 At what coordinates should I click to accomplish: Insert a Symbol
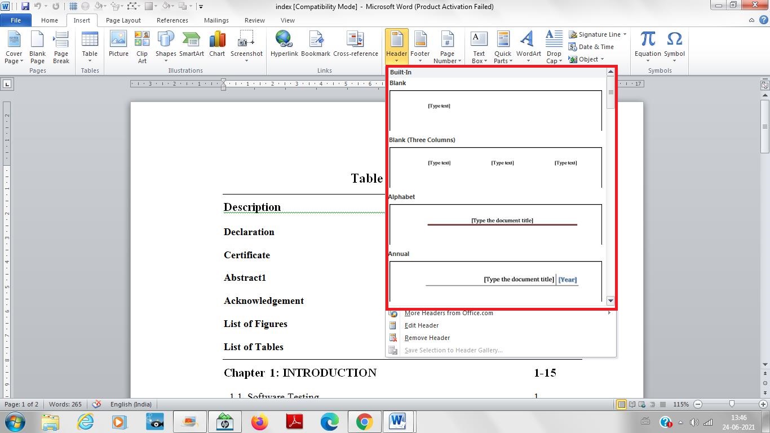pyautogui.click(x=674, y=45)
